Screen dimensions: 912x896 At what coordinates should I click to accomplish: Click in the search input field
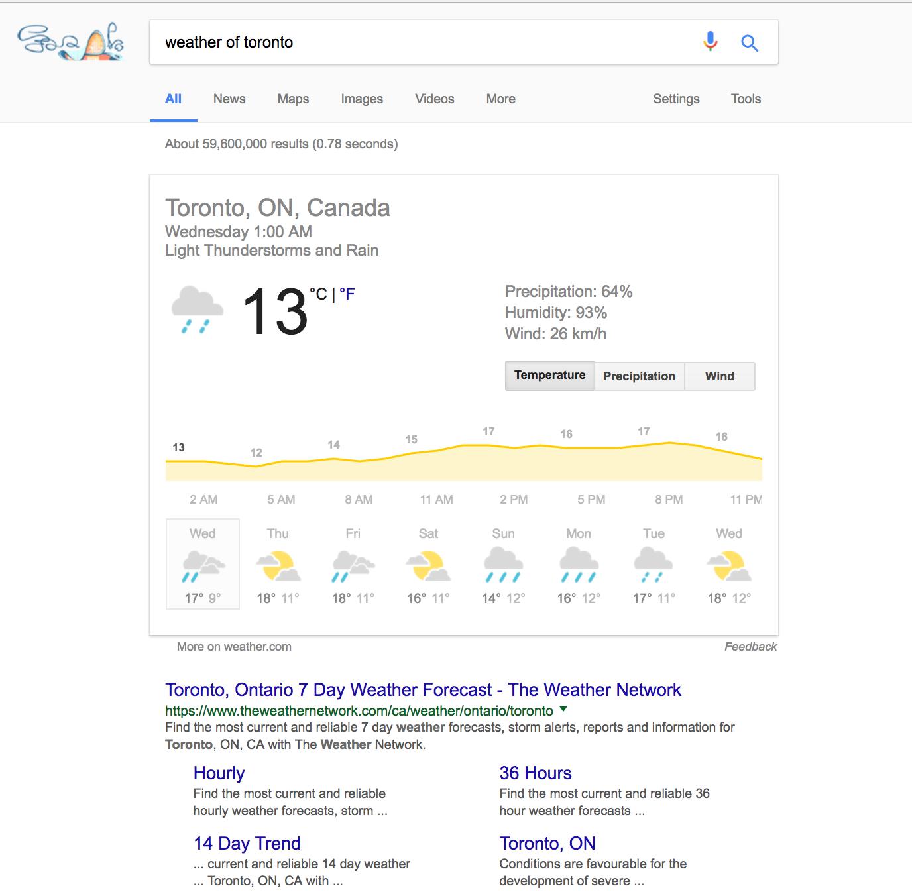pos(424,42)
